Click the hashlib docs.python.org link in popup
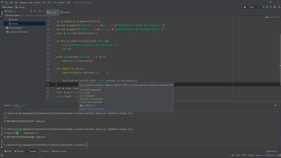This screenshot has width=281, height=158. click(93, 109)
